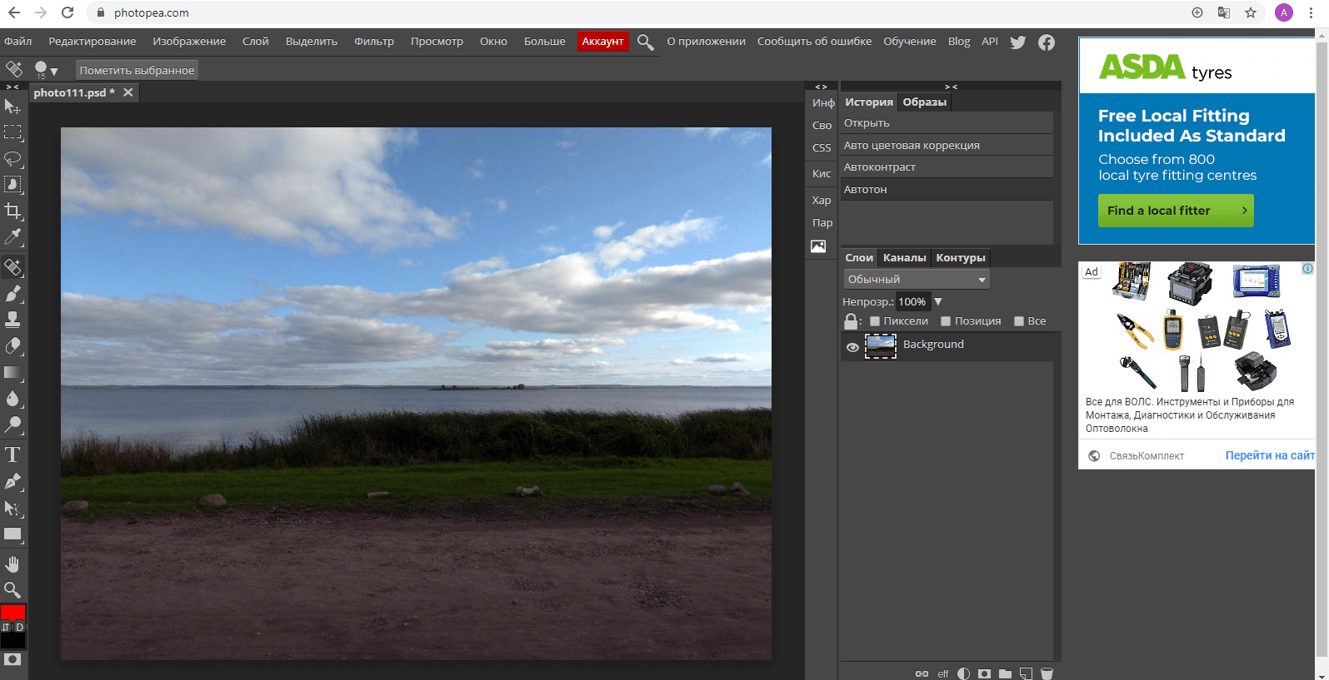This screenshot has height=680, width=1329.
Task: Enable the Позиция lock checkbox
Action: 946,321
